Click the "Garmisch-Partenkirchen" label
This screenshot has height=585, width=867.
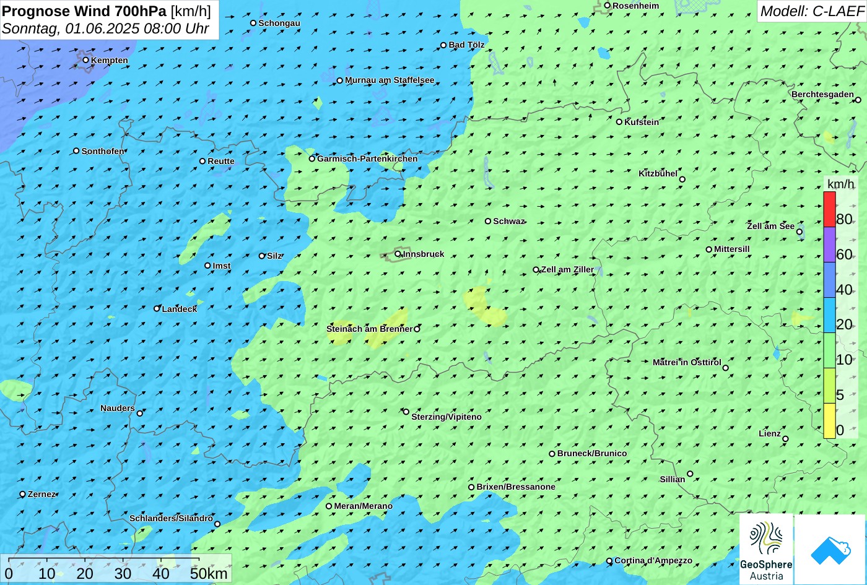tap(367, 158)
